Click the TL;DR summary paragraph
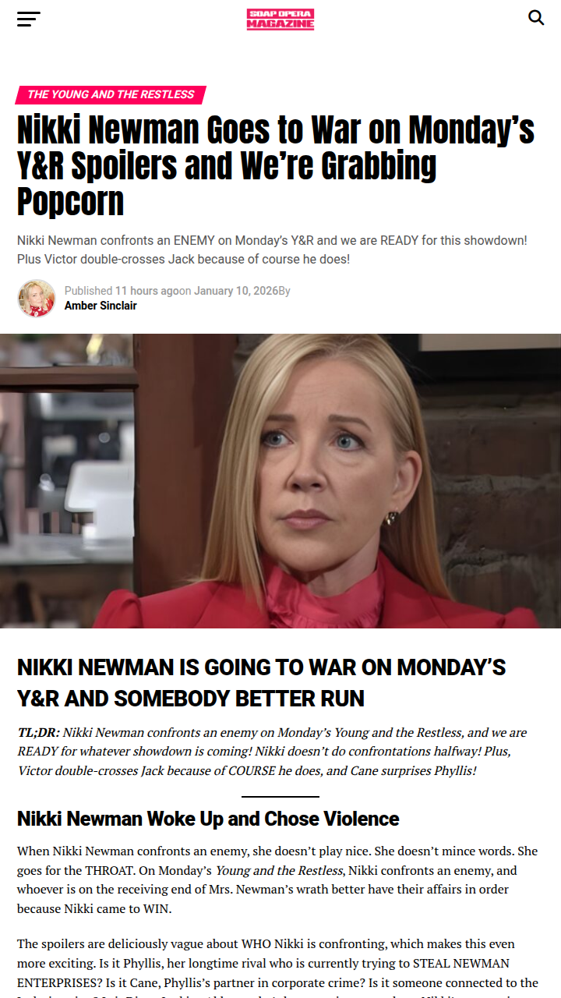 [x=272, y=752]
